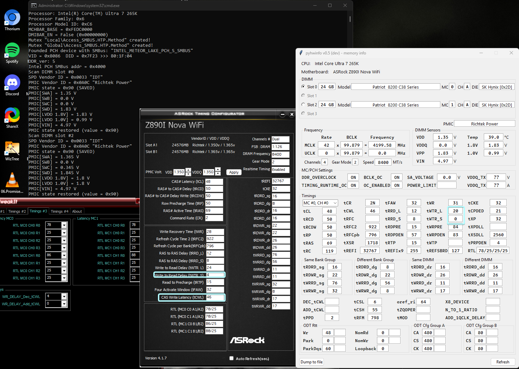This screenshot has width=519, height=369.
Task: Launch ShareX from the desktop
Action: click(12, 117)
